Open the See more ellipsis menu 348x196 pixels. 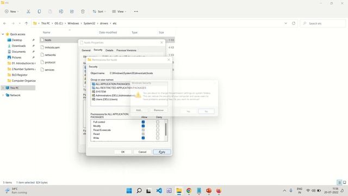point(136,11)
